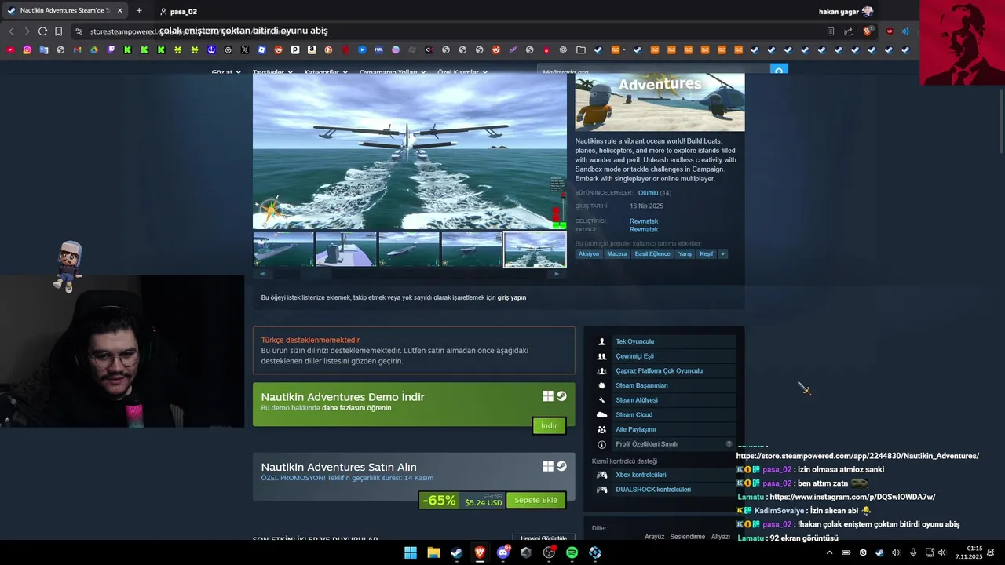
Task: Expand the Tavsiyeler dropdown
Action: click(272, 72)
